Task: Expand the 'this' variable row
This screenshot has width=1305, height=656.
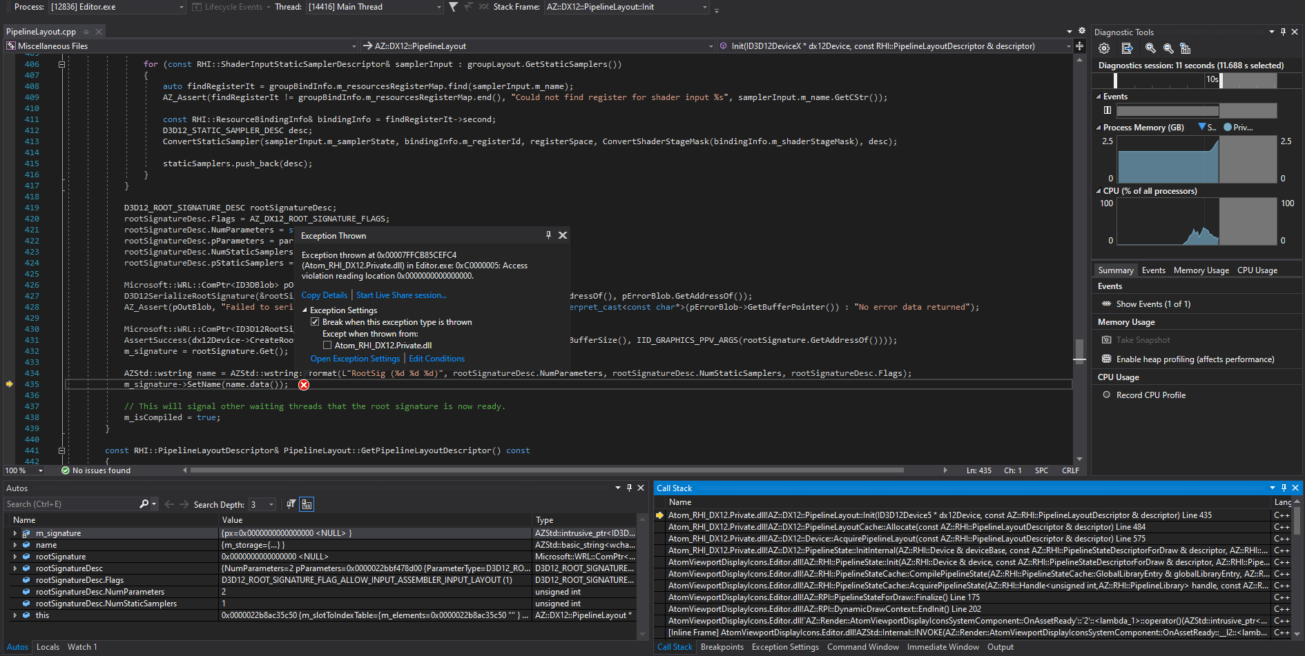Action: coord(15,615)
